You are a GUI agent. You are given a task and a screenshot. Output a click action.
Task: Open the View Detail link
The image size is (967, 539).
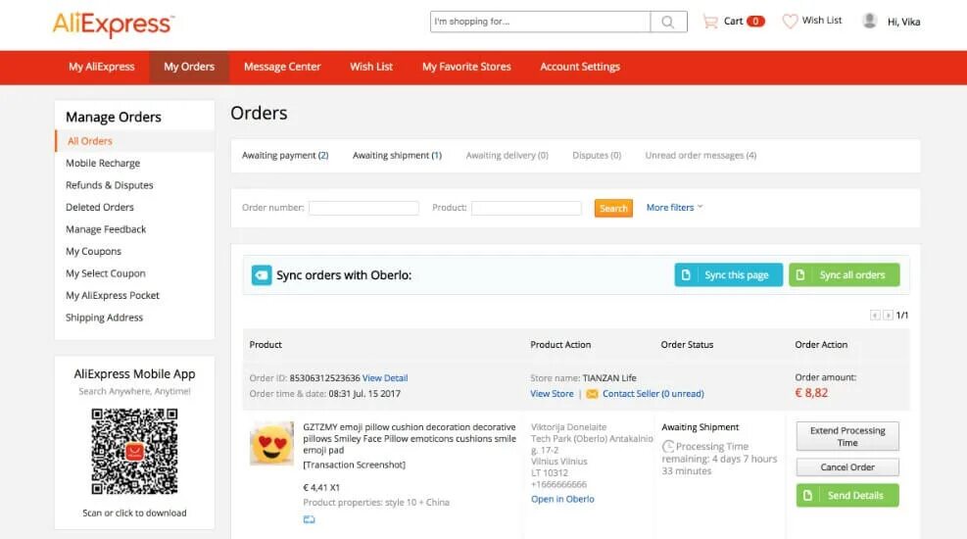point(385,378)
